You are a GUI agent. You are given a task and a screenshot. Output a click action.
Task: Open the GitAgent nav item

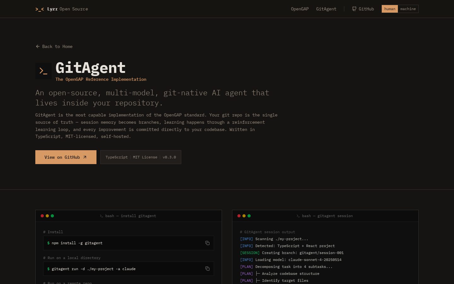[x=326, y=9]
